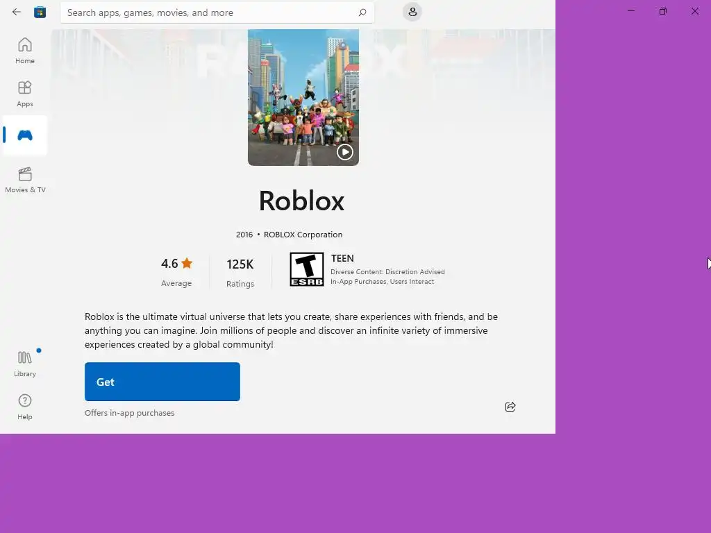
Task: Click the Get button for Roblox
Action: (162, 382)
